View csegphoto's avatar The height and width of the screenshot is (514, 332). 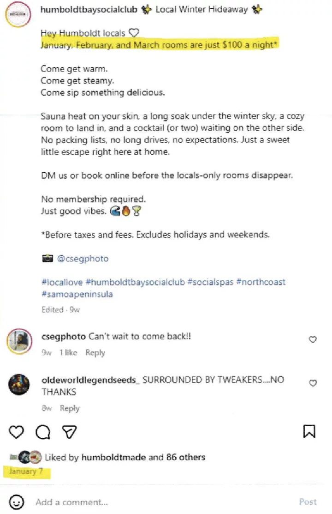[x=19, y=342]
